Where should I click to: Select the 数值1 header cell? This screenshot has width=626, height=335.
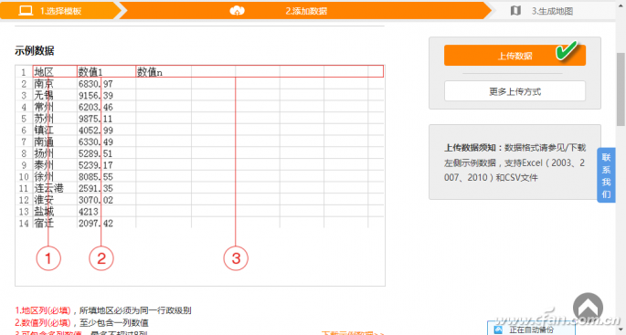tap(106, 72)
